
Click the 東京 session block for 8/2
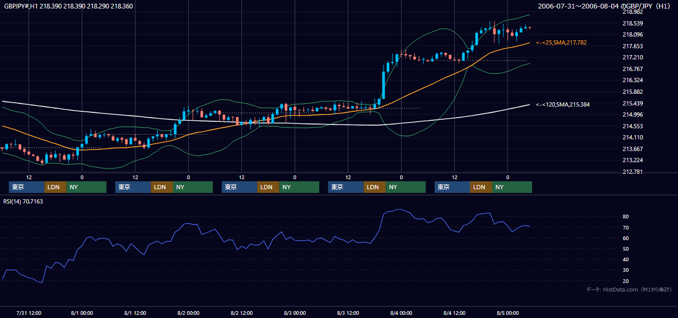(x=239, y=187)
